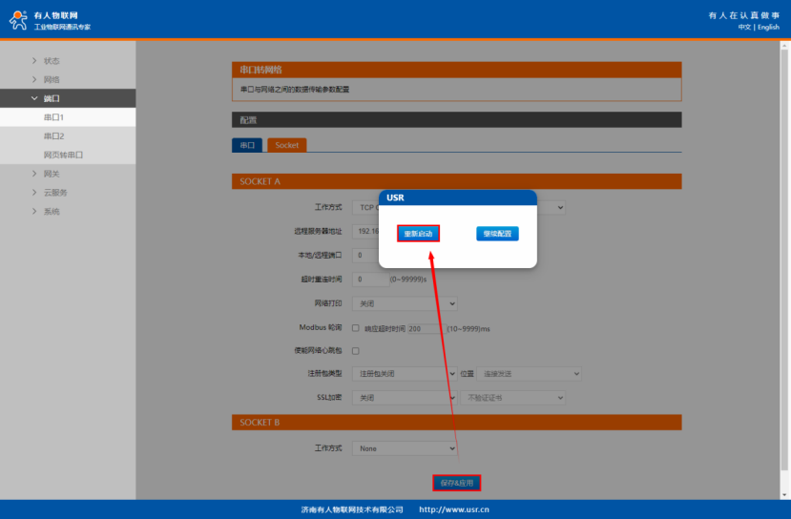Open the SOCKET B 工作方式 dropdown
This screenshot has height=519, width=791.
click(x=405, y=447)
